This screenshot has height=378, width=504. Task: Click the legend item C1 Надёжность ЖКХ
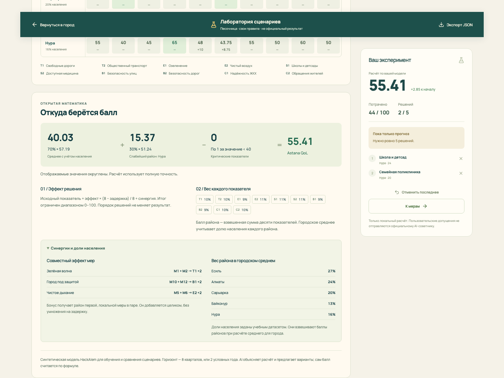(x=240, y=73)
